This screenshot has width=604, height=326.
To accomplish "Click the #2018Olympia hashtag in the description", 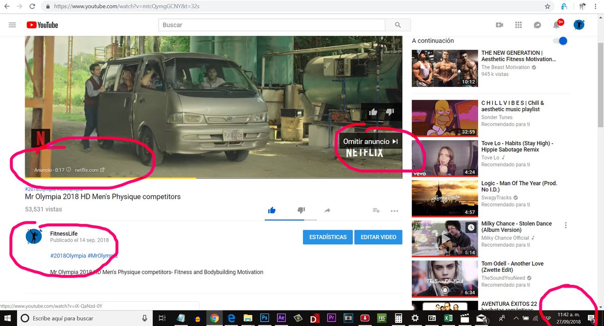I will 68,256.
